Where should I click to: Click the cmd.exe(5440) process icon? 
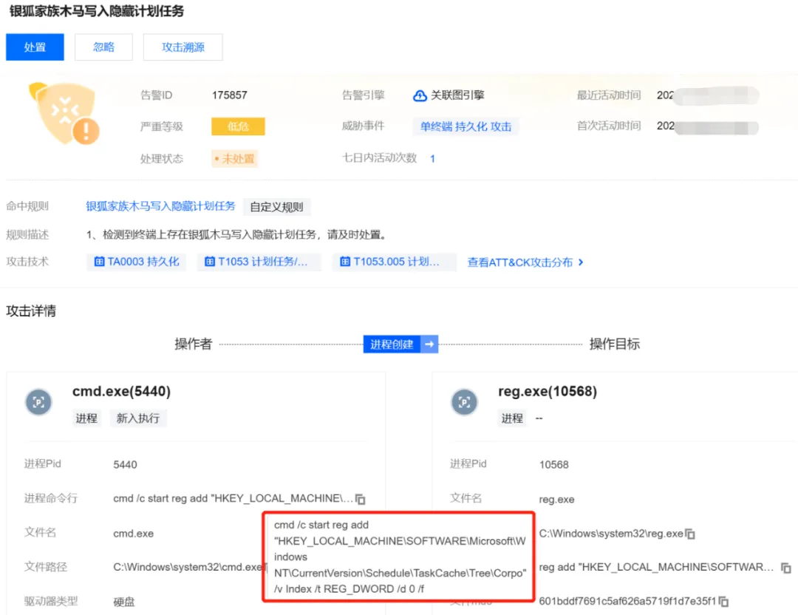coord(38,401)
